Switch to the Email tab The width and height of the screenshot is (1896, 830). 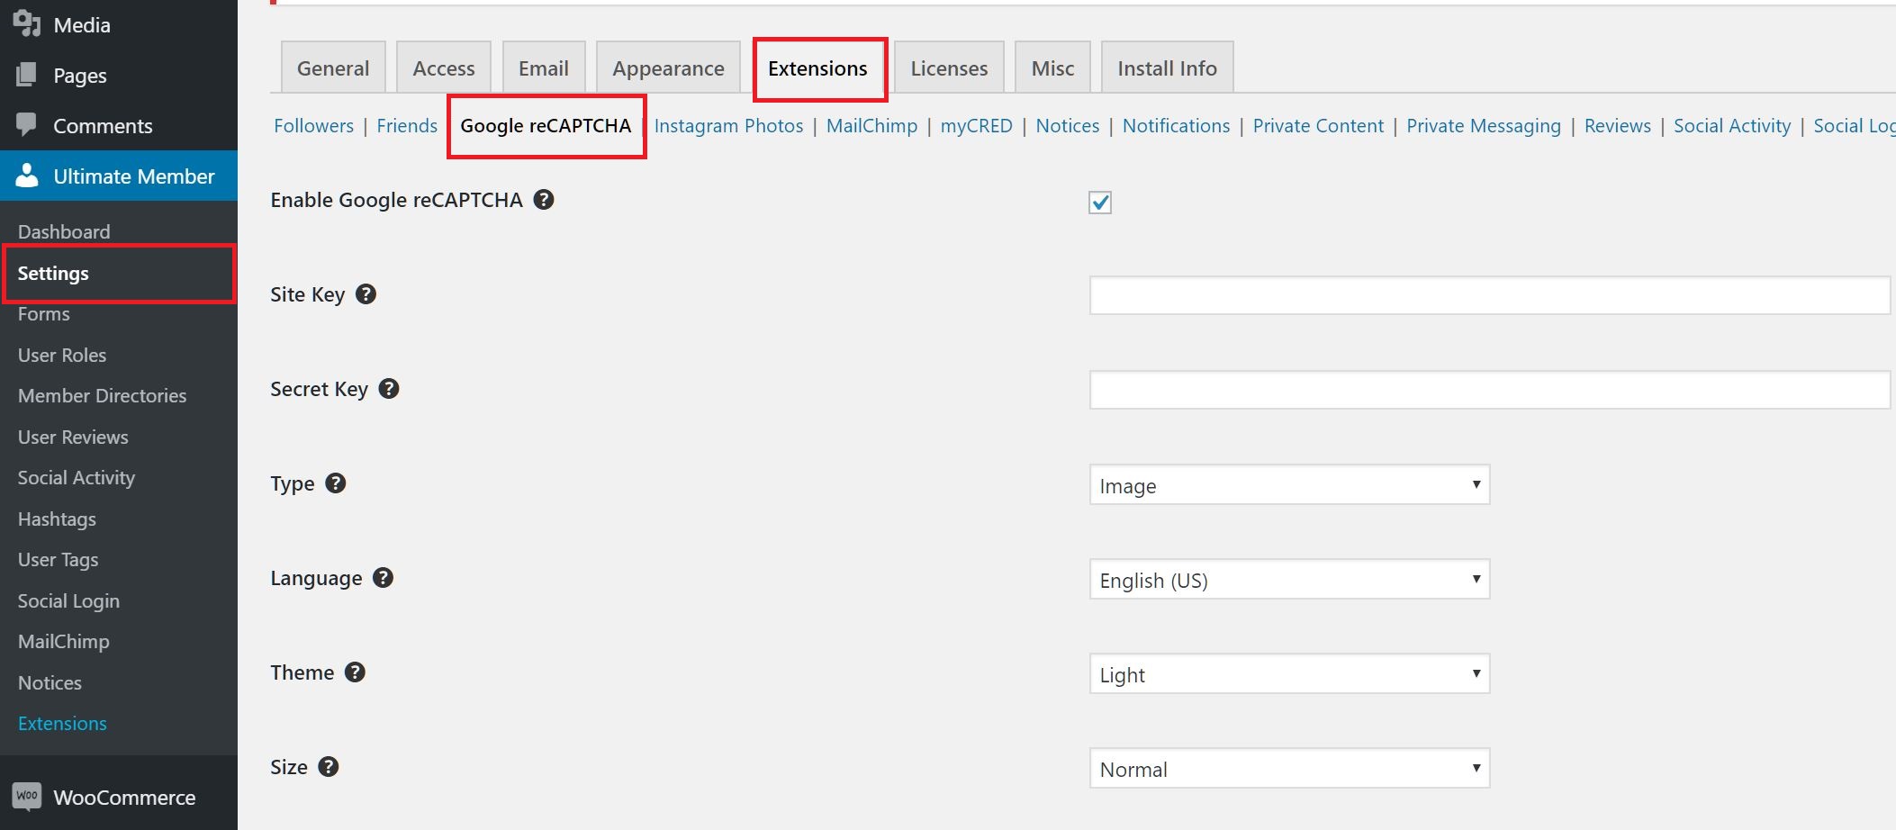tap(544, 68)
